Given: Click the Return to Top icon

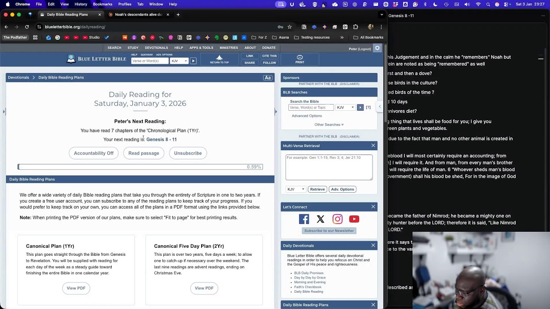Looking at the screenshot, I should [219, 59].
